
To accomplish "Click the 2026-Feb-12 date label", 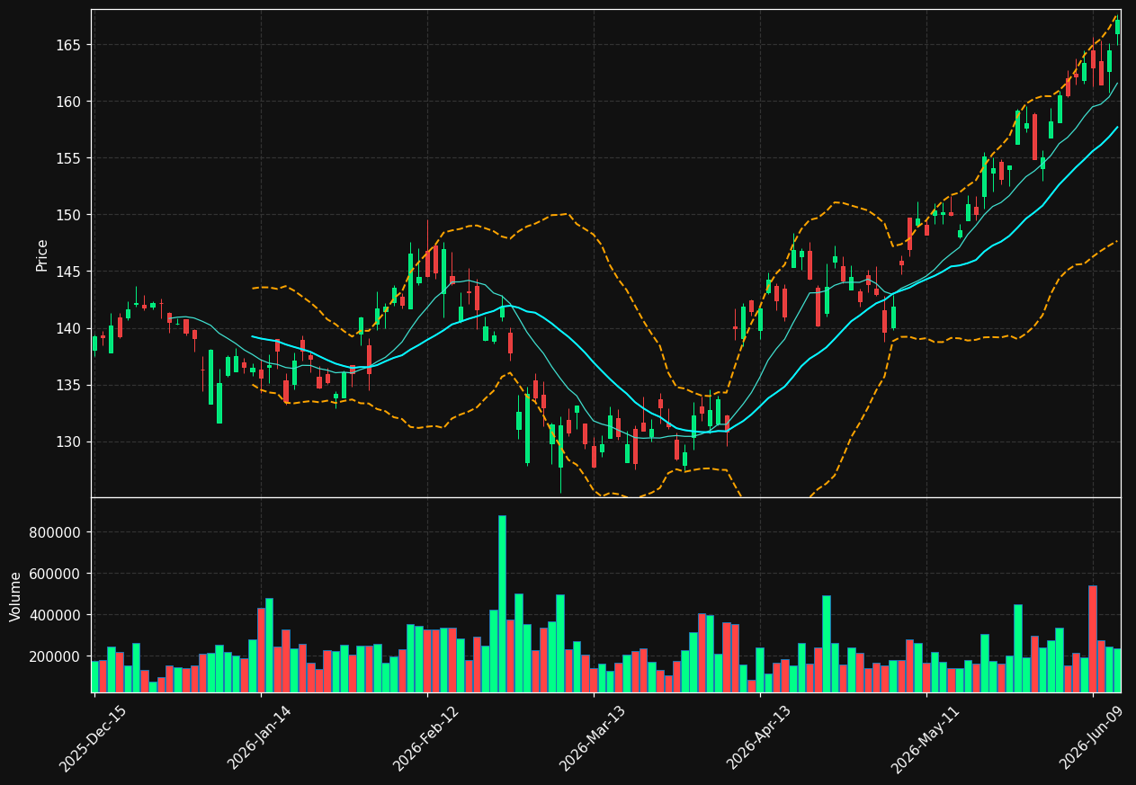I will [x=427, y=737].
